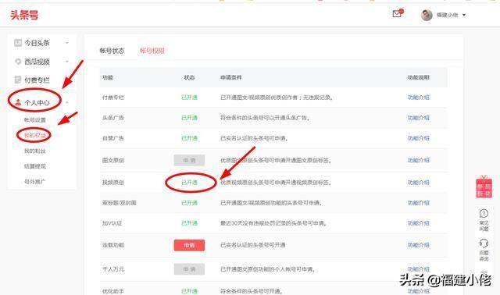Switch to the 帐号状态 tab
This screenshot has height=295, width=500.
(112, 51)
